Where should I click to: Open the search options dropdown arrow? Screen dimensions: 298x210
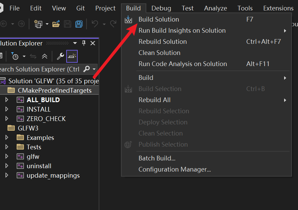tap(94, 69)
